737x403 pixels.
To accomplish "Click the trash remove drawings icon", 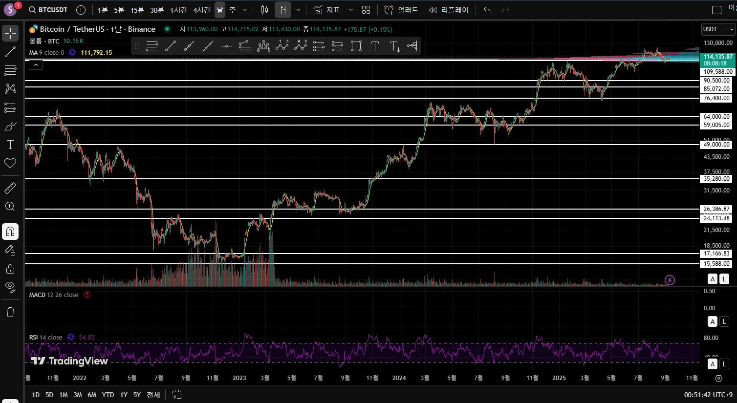I will pyautogui.click(x=10, y=312).
